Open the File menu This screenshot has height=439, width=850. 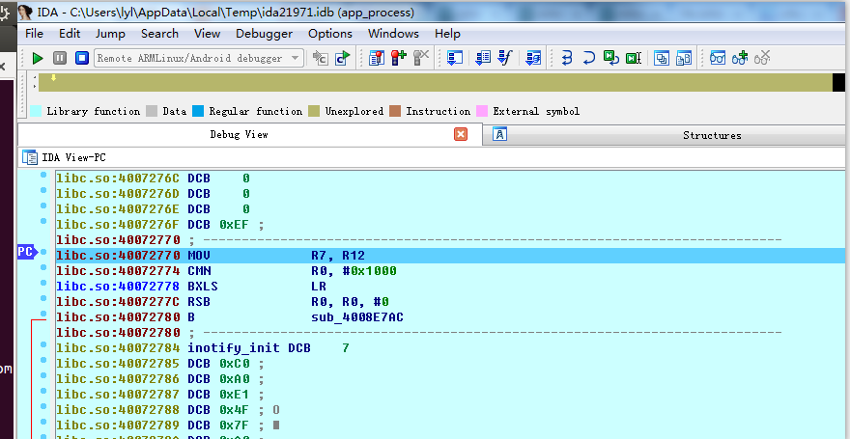[34, 34]
